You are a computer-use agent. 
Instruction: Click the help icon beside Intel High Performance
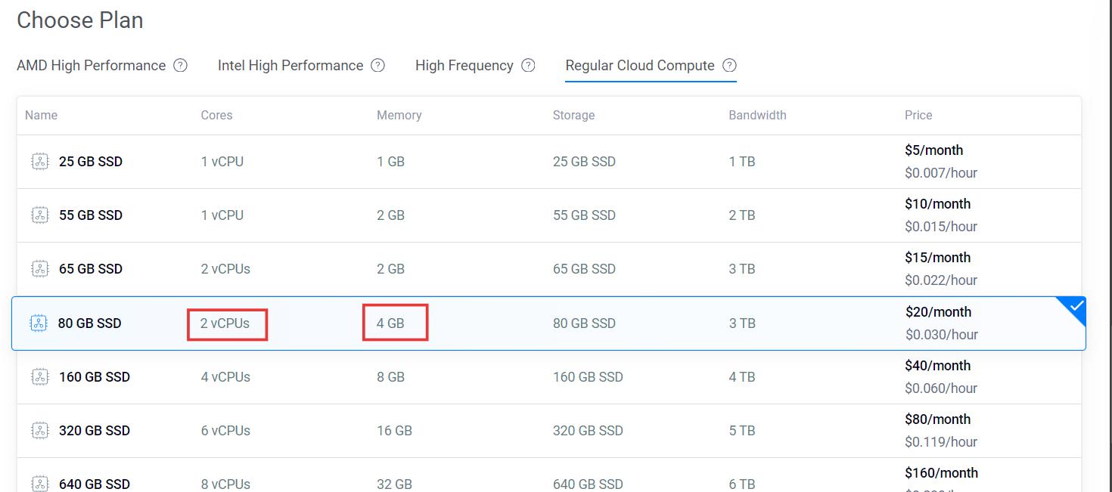tap(377, 65)
